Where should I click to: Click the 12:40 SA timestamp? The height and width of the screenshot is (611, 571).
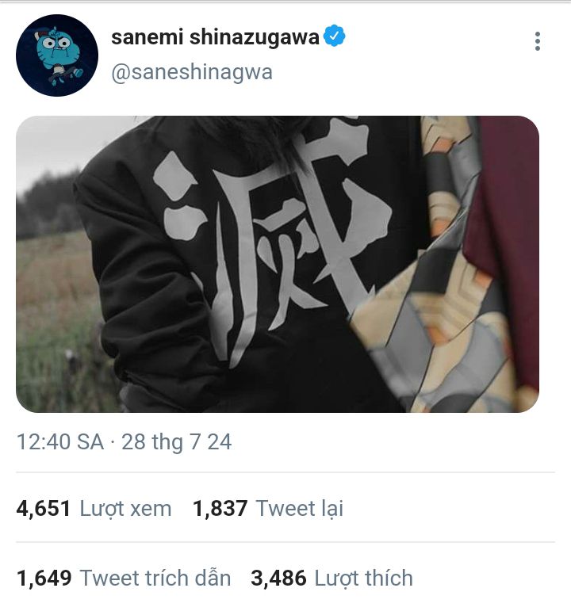point(60,441)
